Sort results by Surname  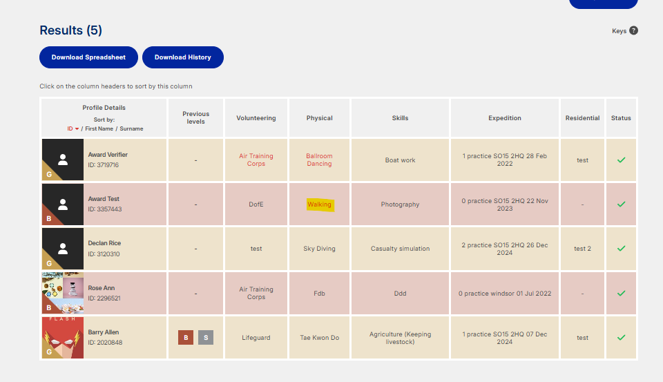pos(131,129)
